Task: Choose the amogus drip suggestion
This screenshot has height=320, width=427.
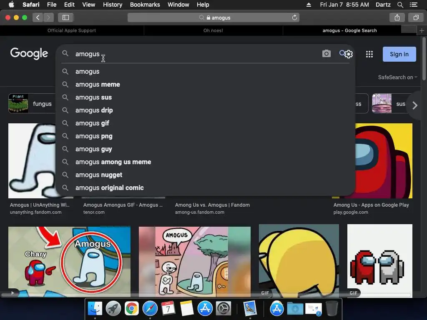Action: pos(205,110)
